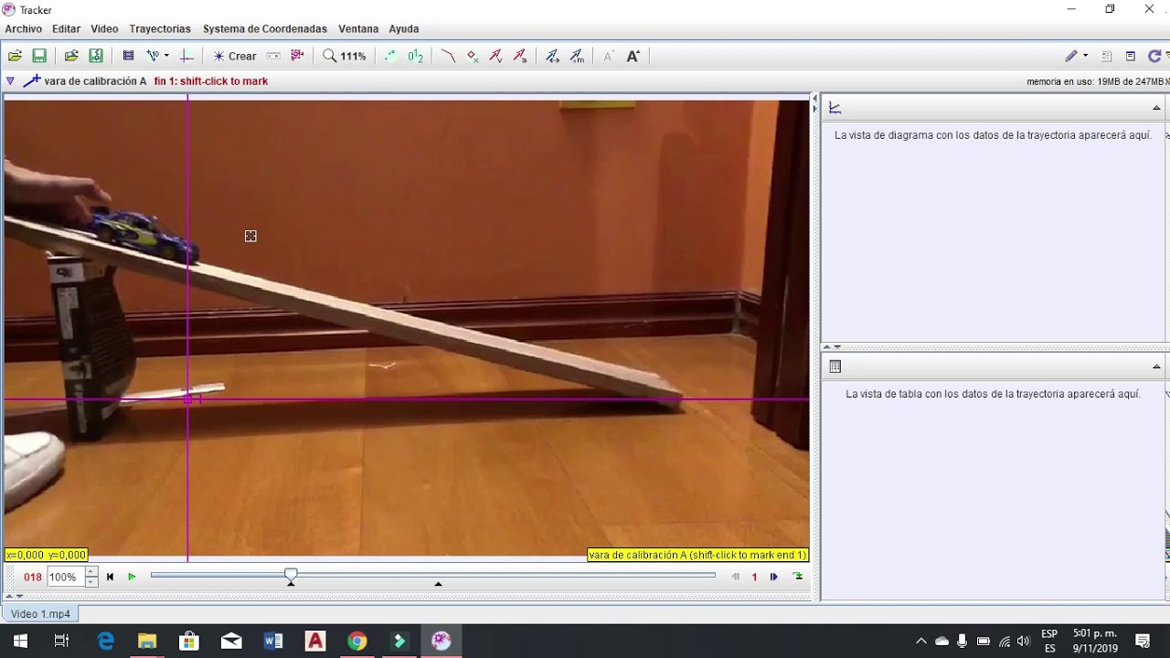Image resolution: width=1170 pixels, height=658 pixels.
Task: Increase font size with large A icon
Action: coord(633,56)
